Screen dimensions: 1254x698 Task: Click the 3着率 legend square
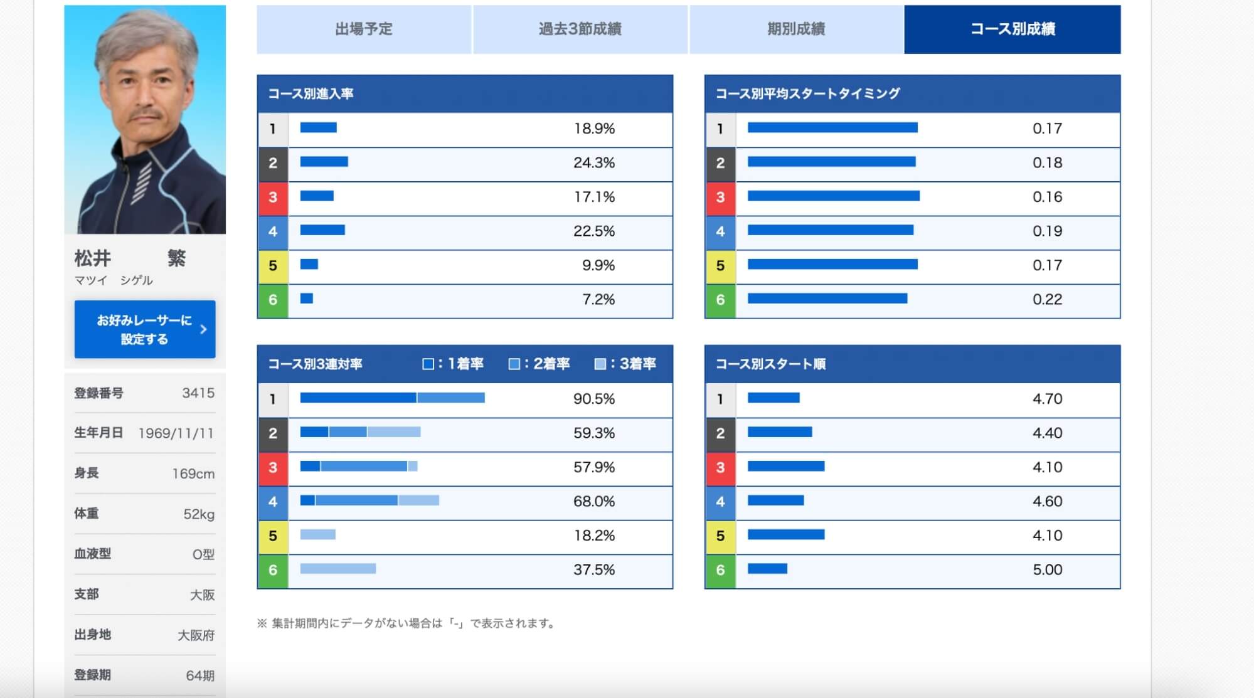[600, 364]
